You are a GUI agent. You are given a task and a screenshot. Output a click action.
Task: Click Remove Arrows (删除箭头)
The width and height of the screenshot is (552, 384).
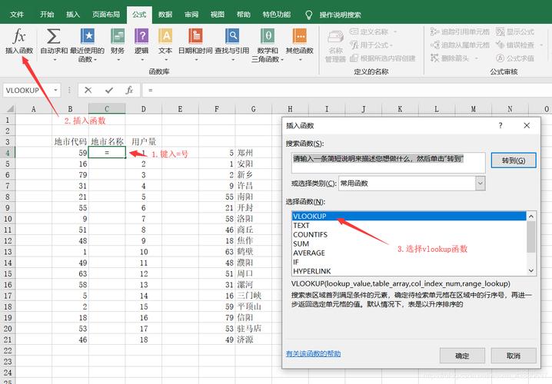click(454, 58)
